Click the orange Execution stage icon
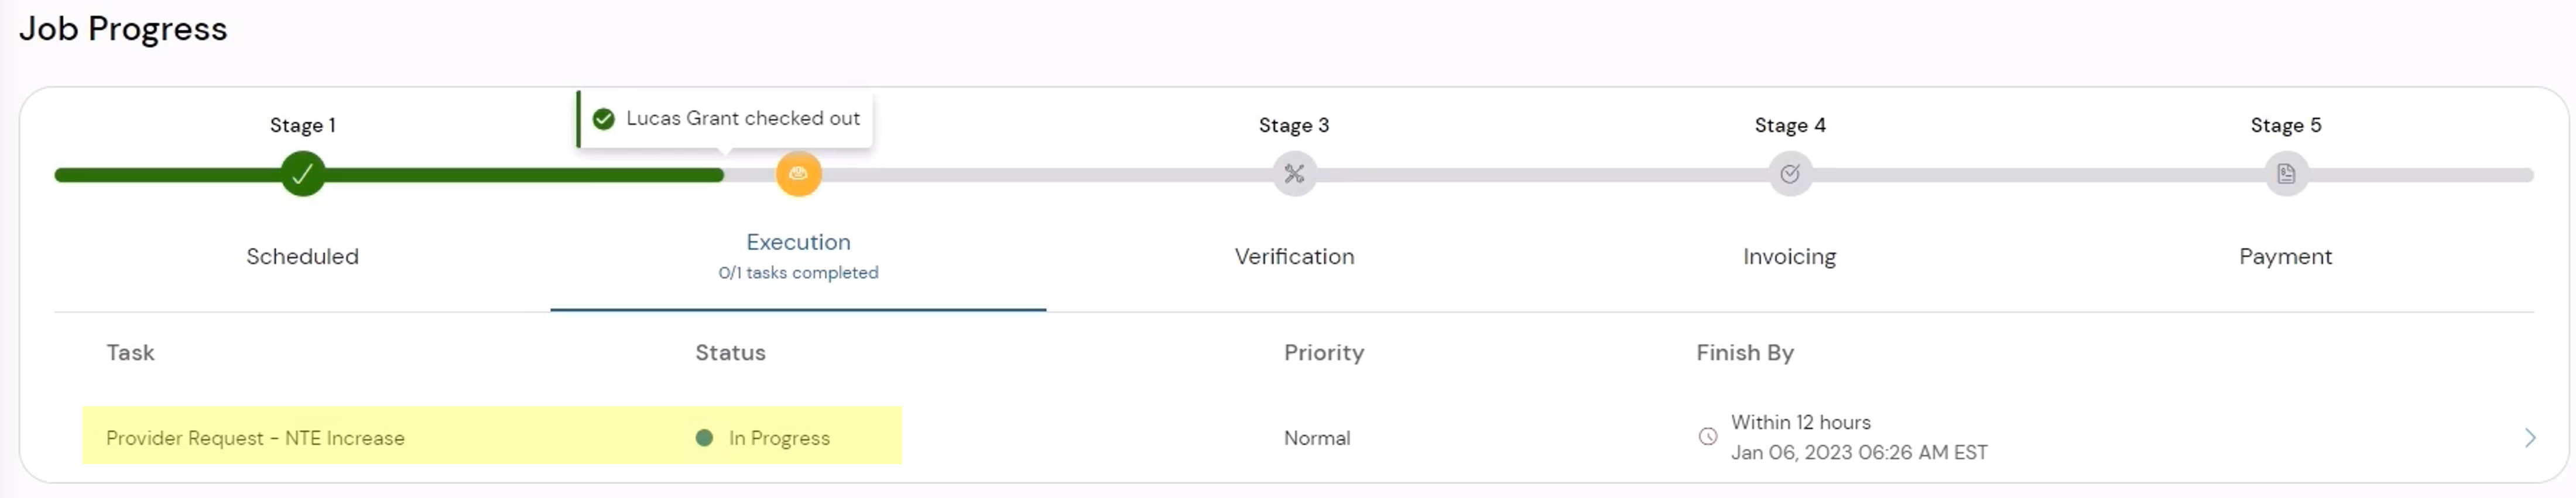 click(x=798, y=175)
